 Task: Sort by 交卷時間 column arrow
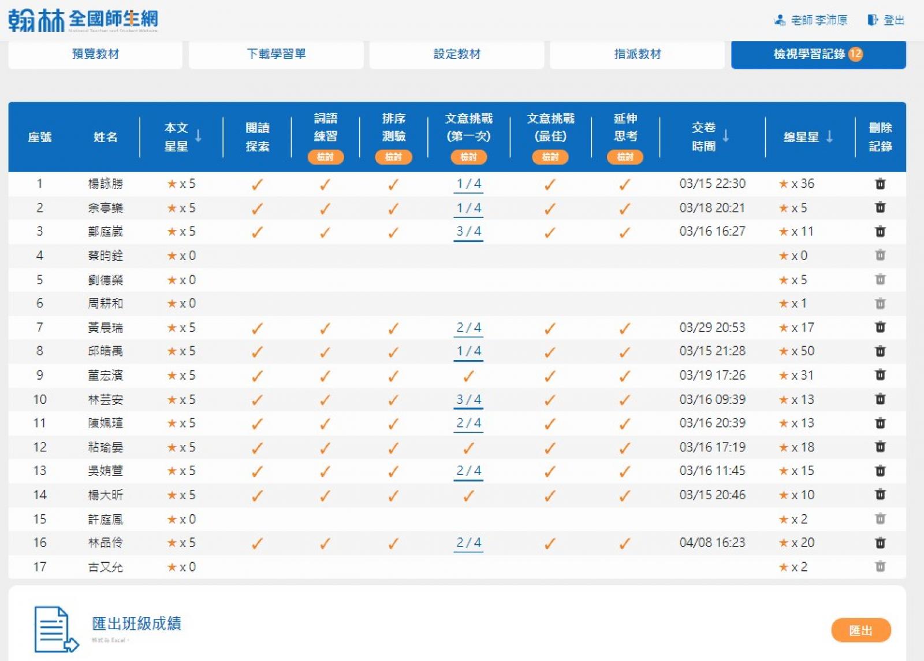(x=726, y=136)
